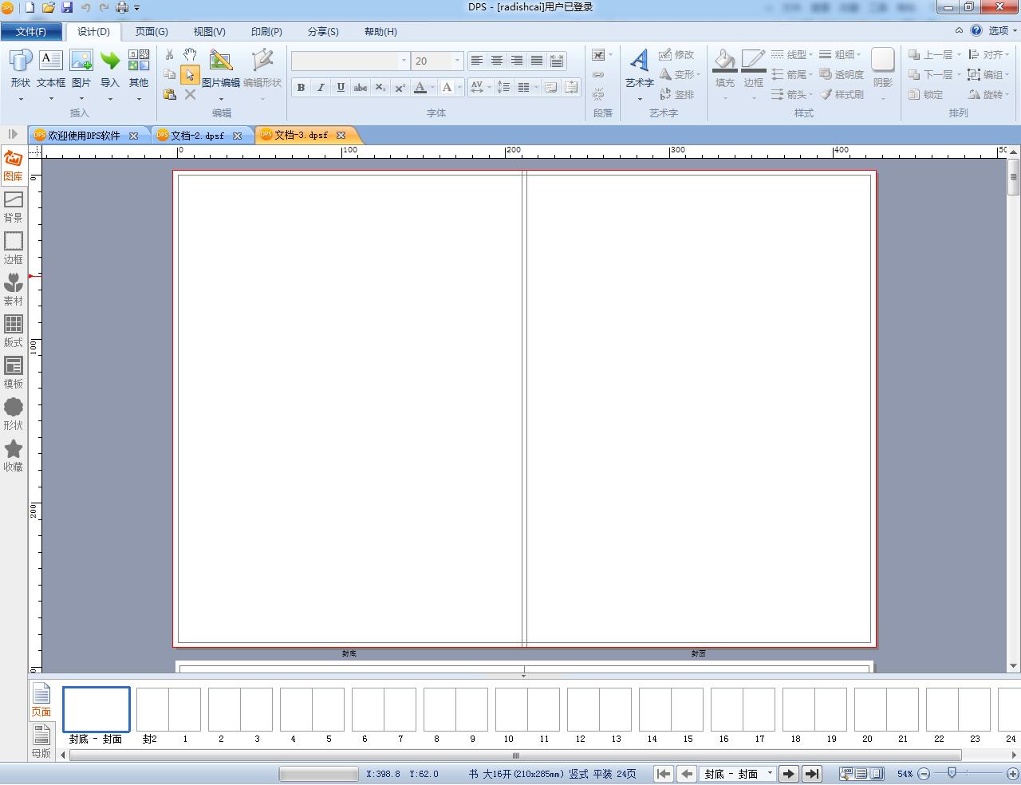1021x785 pixels.
Task: Click the paste clipboard icon
Action: (x=169, y=94)
